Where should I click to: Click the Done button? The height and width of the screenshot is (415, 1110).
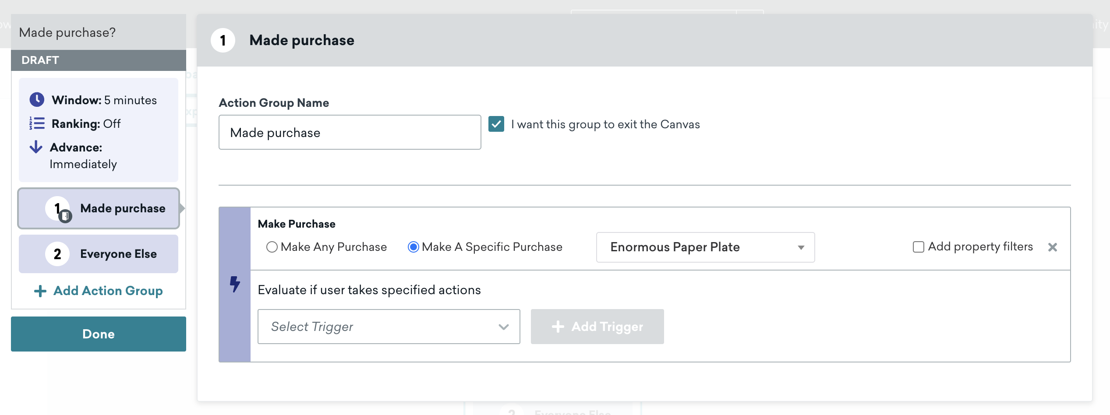[x=99, y=334]
